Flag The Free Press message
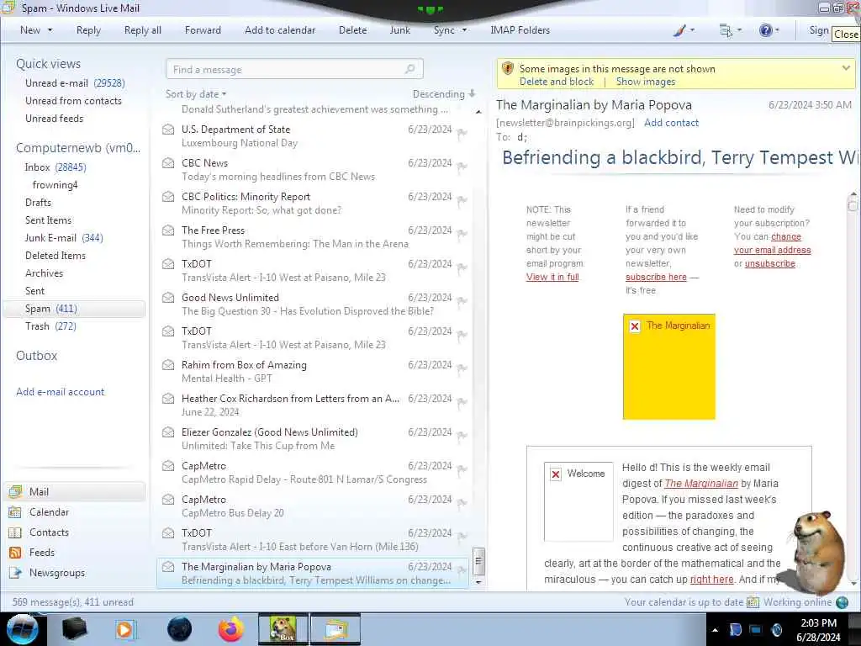Image resolution: width=861 pixels, height=646 pixels. [462, 234]
